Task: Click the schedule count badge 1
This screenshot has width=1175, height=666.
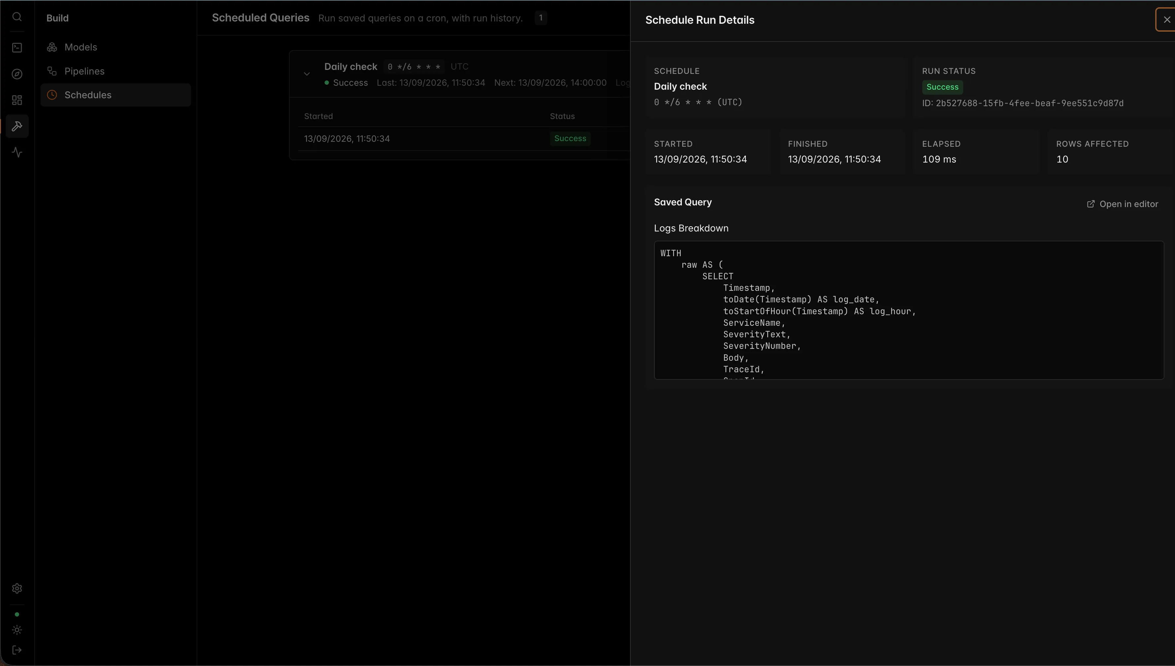Action: (x=540, y=18)
